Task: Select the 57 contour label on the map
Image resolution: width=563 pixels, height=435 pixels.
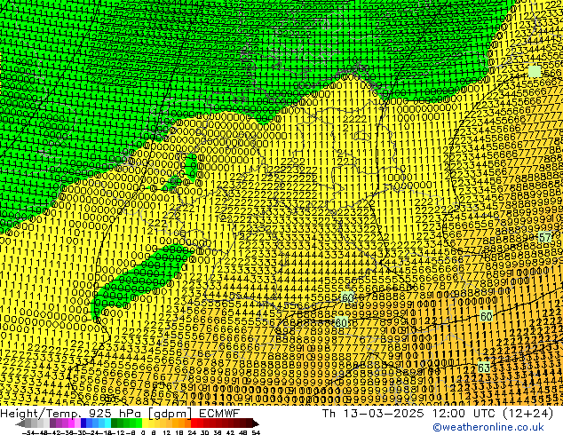Action: [x=544, y=238]
